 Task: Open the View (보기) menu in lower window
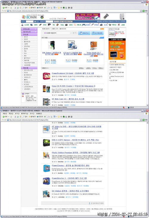(17, 113)
